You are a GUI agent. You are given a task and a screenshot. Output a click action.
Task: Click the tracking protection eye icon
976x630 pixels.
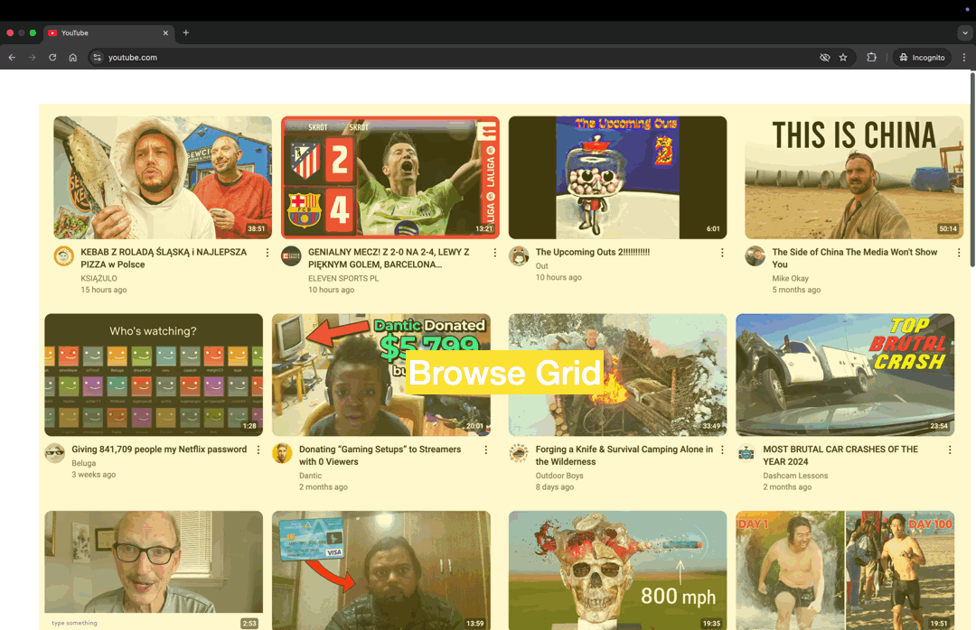click(x=825, y=57)
